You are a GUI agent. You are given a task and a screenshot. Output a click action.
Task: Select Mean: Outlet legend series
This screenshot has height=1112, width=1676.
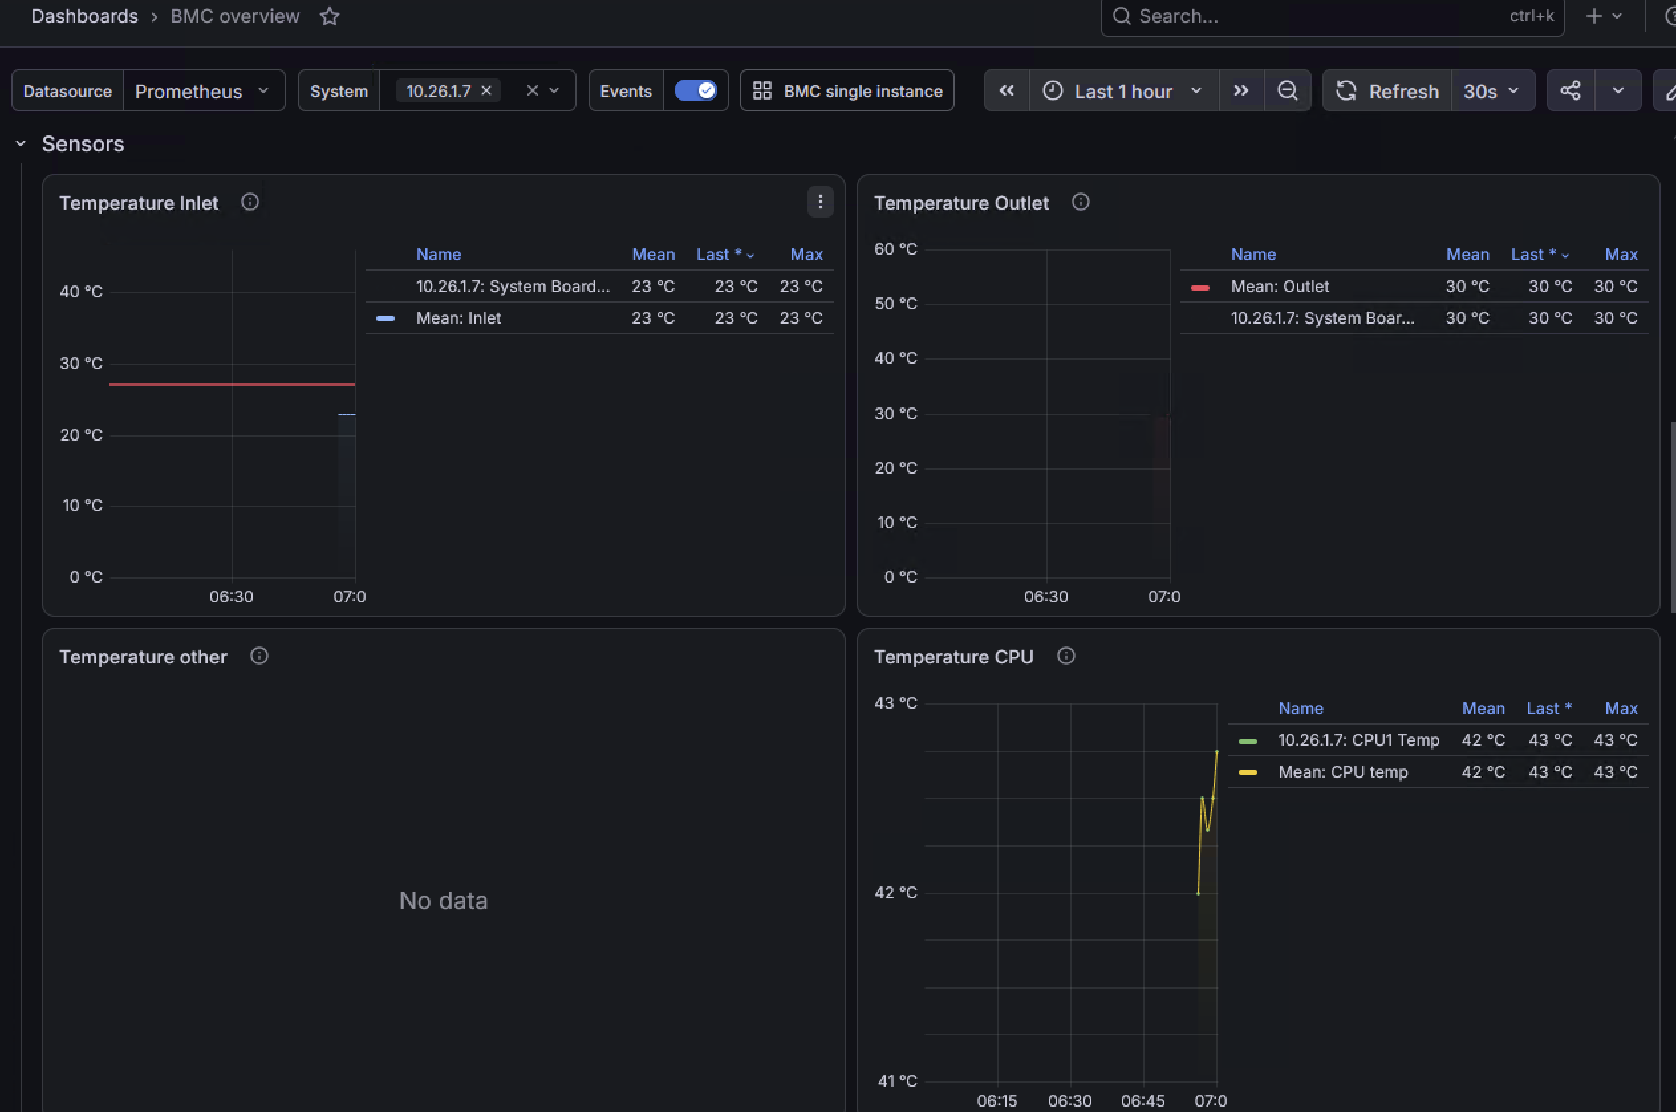click(1279, 286)
